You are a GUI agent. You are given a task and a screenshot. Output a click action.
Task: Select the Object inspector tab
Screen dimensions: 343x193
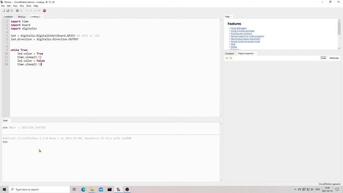point(245,54)
